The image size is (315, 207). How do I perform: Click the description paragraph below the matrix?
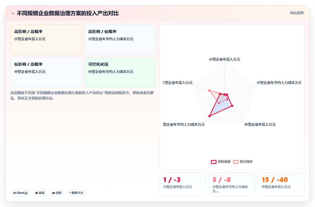pyautogui.click(x=82, y=95)
